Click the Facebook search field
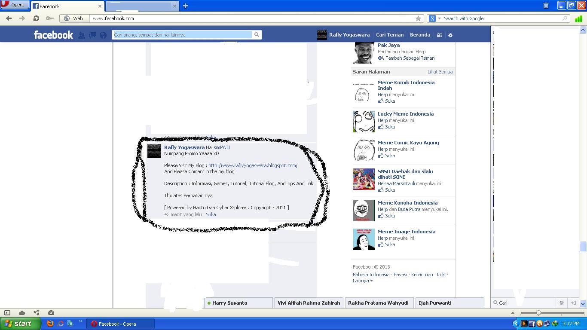 click(x=182, y=35)
